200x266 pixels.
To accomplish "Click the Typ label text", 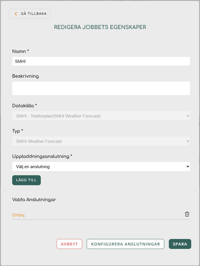I will [x=17, y=131].
